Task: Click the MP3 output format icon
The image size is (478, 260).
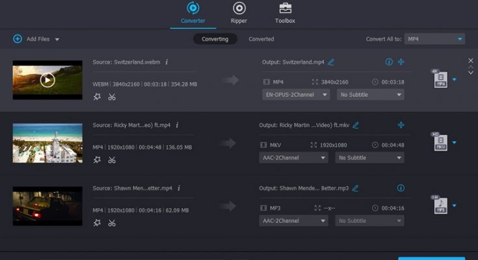Action: (440, 205)
